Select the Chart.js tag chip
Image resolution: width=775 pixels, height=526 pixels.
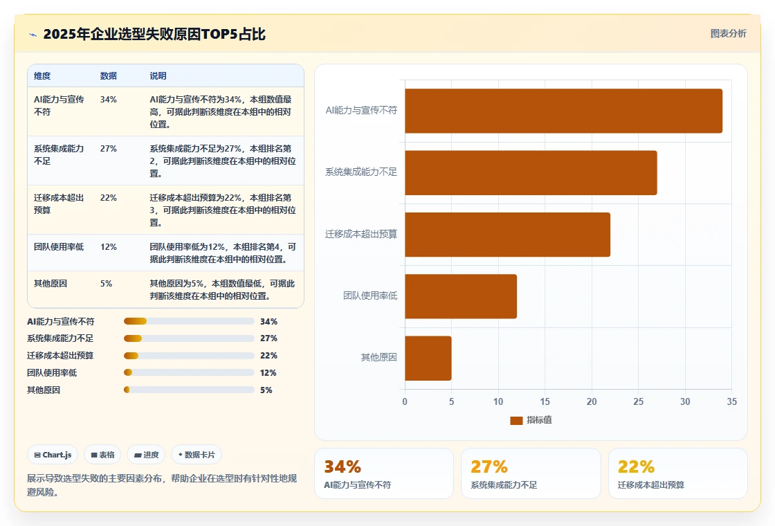(x=53, y=455)
